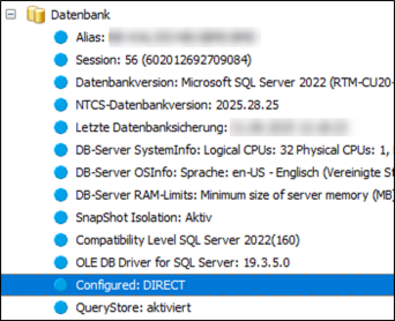This screenshot has width=395, height=321.
Task: Select Compatibility Level SQL Server 2022(160)
Action: 188,240
